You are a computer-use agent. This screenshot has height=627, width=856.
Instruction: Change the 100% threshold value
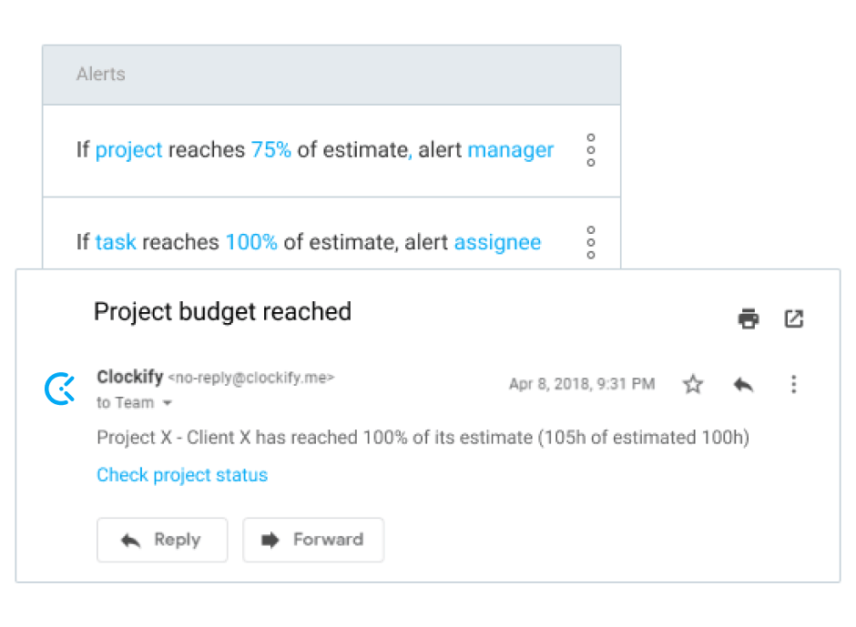pyautogui.click(x=251, y=242)
